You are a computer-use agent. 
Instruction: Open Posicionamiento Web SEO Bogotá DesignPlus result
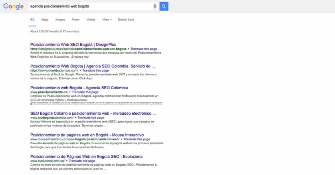(x=73, y=45)
